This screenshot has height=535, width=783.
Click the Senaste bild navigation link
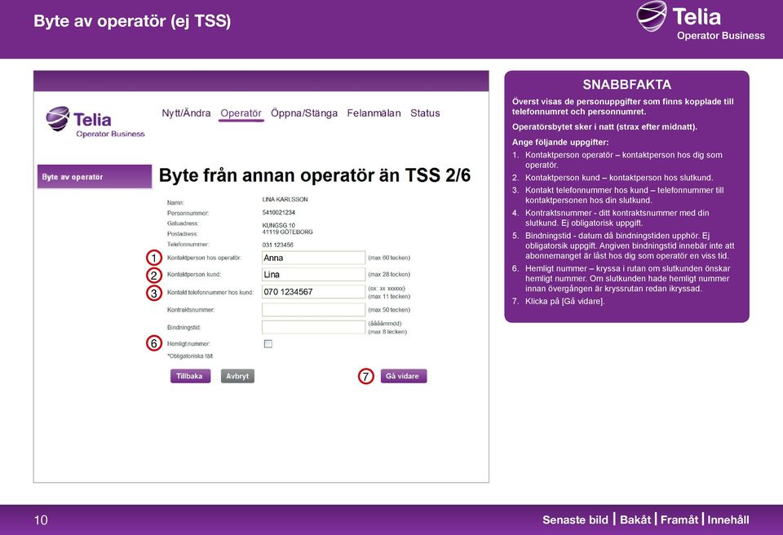575,520
